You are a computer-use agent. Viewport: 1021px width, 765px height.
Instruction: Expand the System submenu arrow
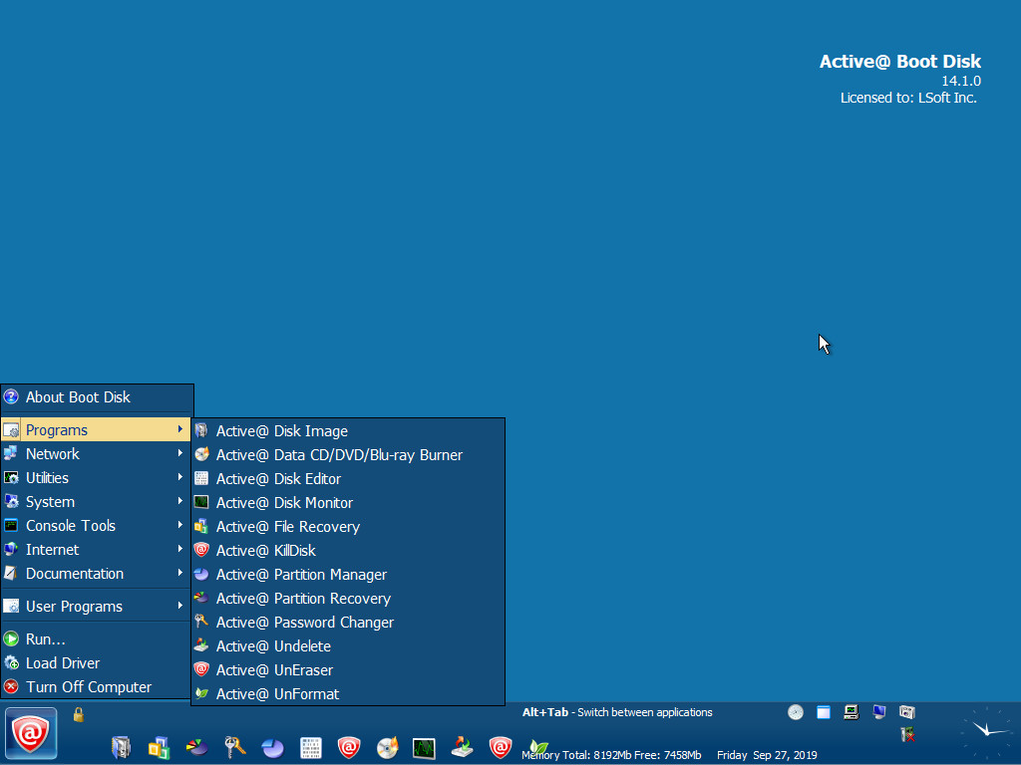179,501
